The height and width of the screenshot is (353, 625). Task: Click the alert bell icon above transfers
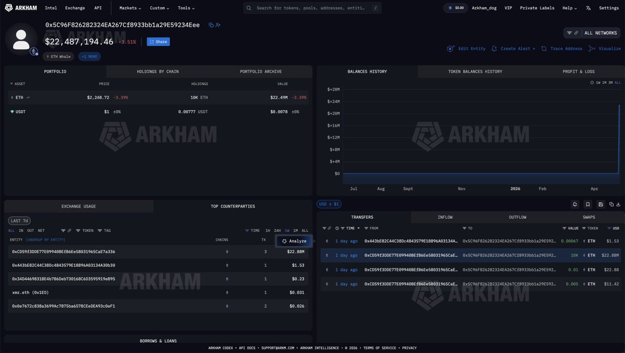[x=575, y=204]
